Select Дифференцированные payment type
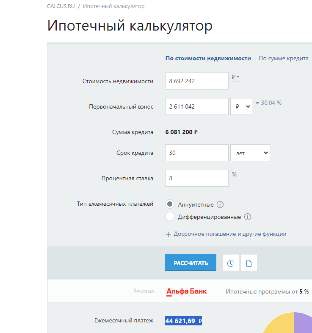Image resolution: width=312 pixels, height=333 pixels. pos(170,217)
